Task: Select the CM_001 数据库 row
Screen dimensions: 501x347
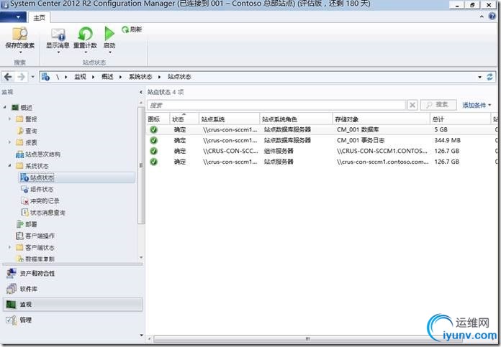Action: click(x=322, y=129)
